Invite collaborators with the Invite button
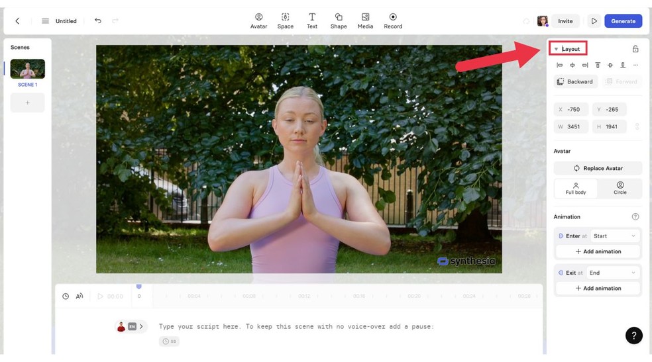 pos(565,21)
